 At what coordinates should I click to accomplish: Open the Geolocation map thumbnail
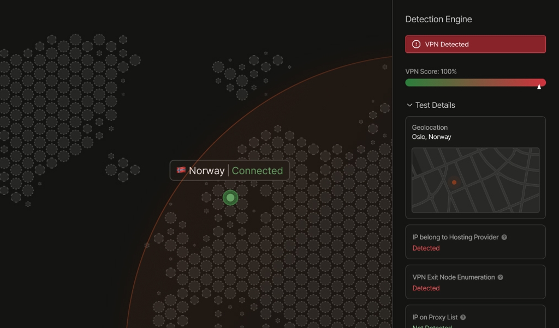click(475, 180)
